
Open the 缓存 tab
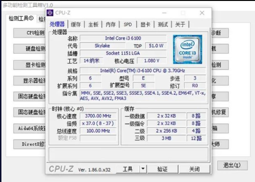(76, 25)
